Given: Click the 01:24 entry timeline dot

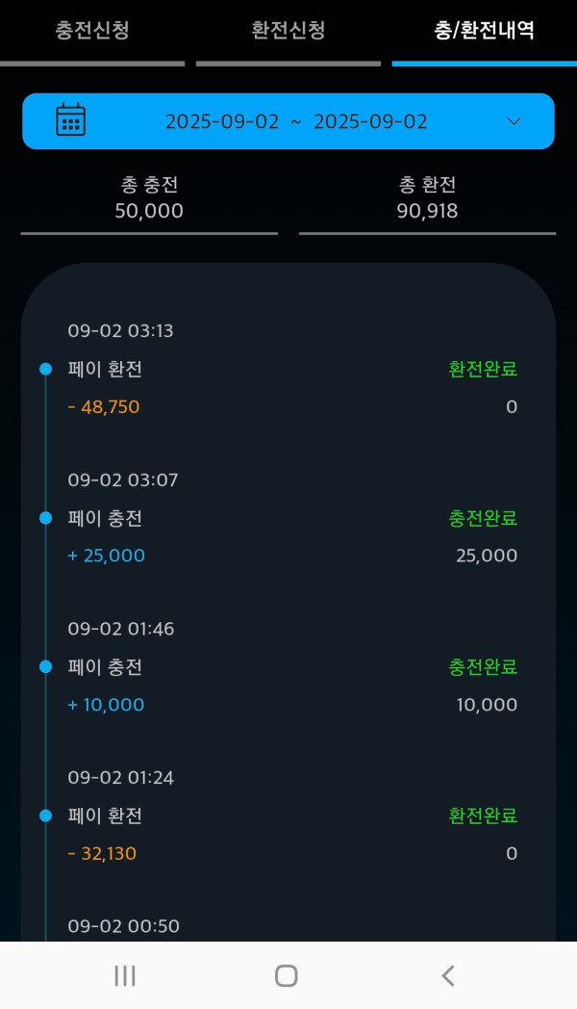Looking at the screenshot, I should click(45, 815).
